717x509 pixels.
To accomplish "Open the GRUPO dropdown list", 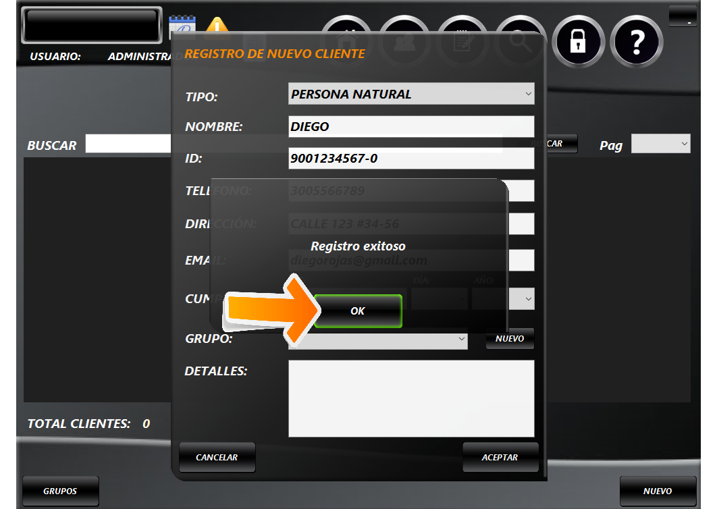I will [462, 338].
